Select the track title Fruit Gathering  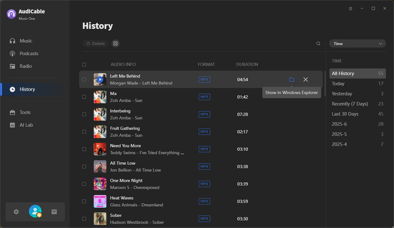(125, 128)
